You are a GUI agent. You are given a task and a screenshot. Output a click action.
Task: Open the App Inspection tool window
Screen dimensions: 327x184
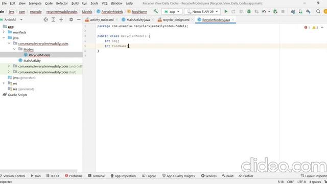(x=123, y=176)
